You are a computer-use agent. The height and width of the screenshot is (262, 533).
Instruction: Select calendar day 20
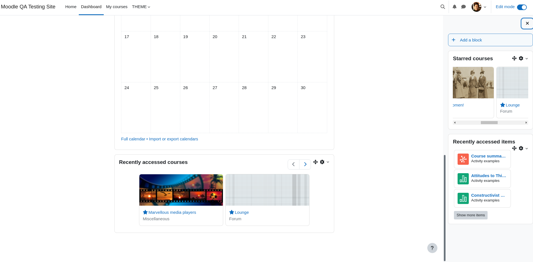215,37
